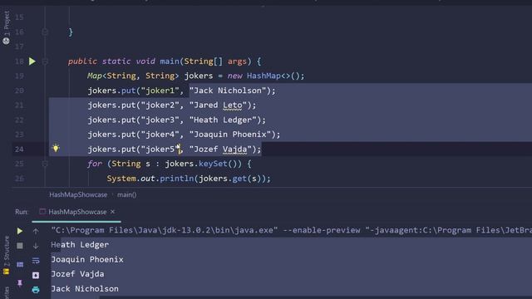Click Heath Ledger console output line

click(x=80, y=245)
